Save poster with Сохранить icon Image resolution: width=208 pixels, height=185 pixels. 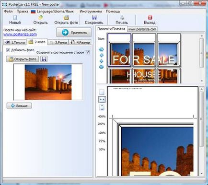pos(94,17)
